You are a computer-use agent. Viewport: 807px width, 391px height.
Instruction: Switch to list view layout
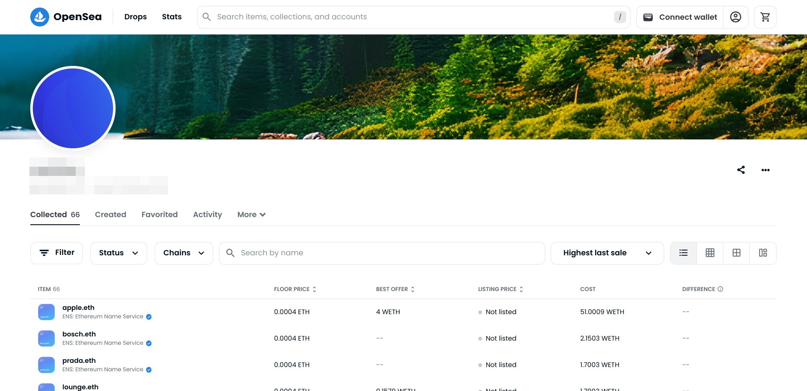pos(683,253)
